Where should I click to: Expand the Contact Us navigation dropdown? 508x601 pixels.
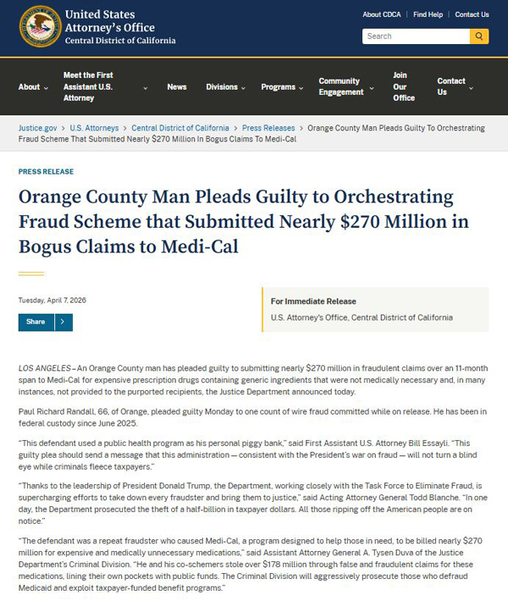pos(456,87)
